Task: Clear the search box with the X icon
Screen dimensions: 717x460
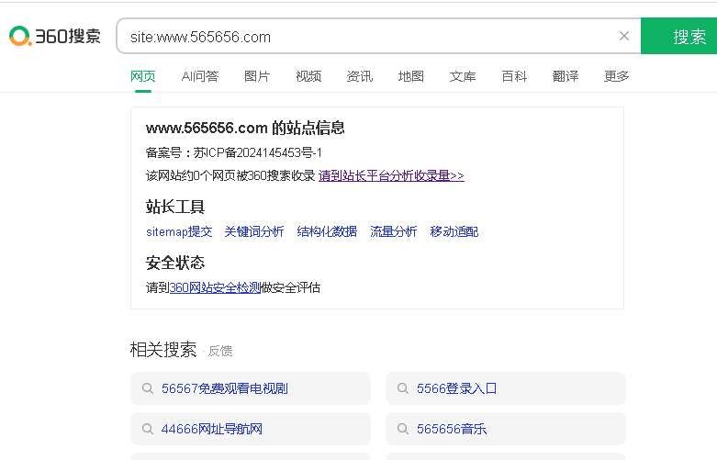Action: pos(623,36)
